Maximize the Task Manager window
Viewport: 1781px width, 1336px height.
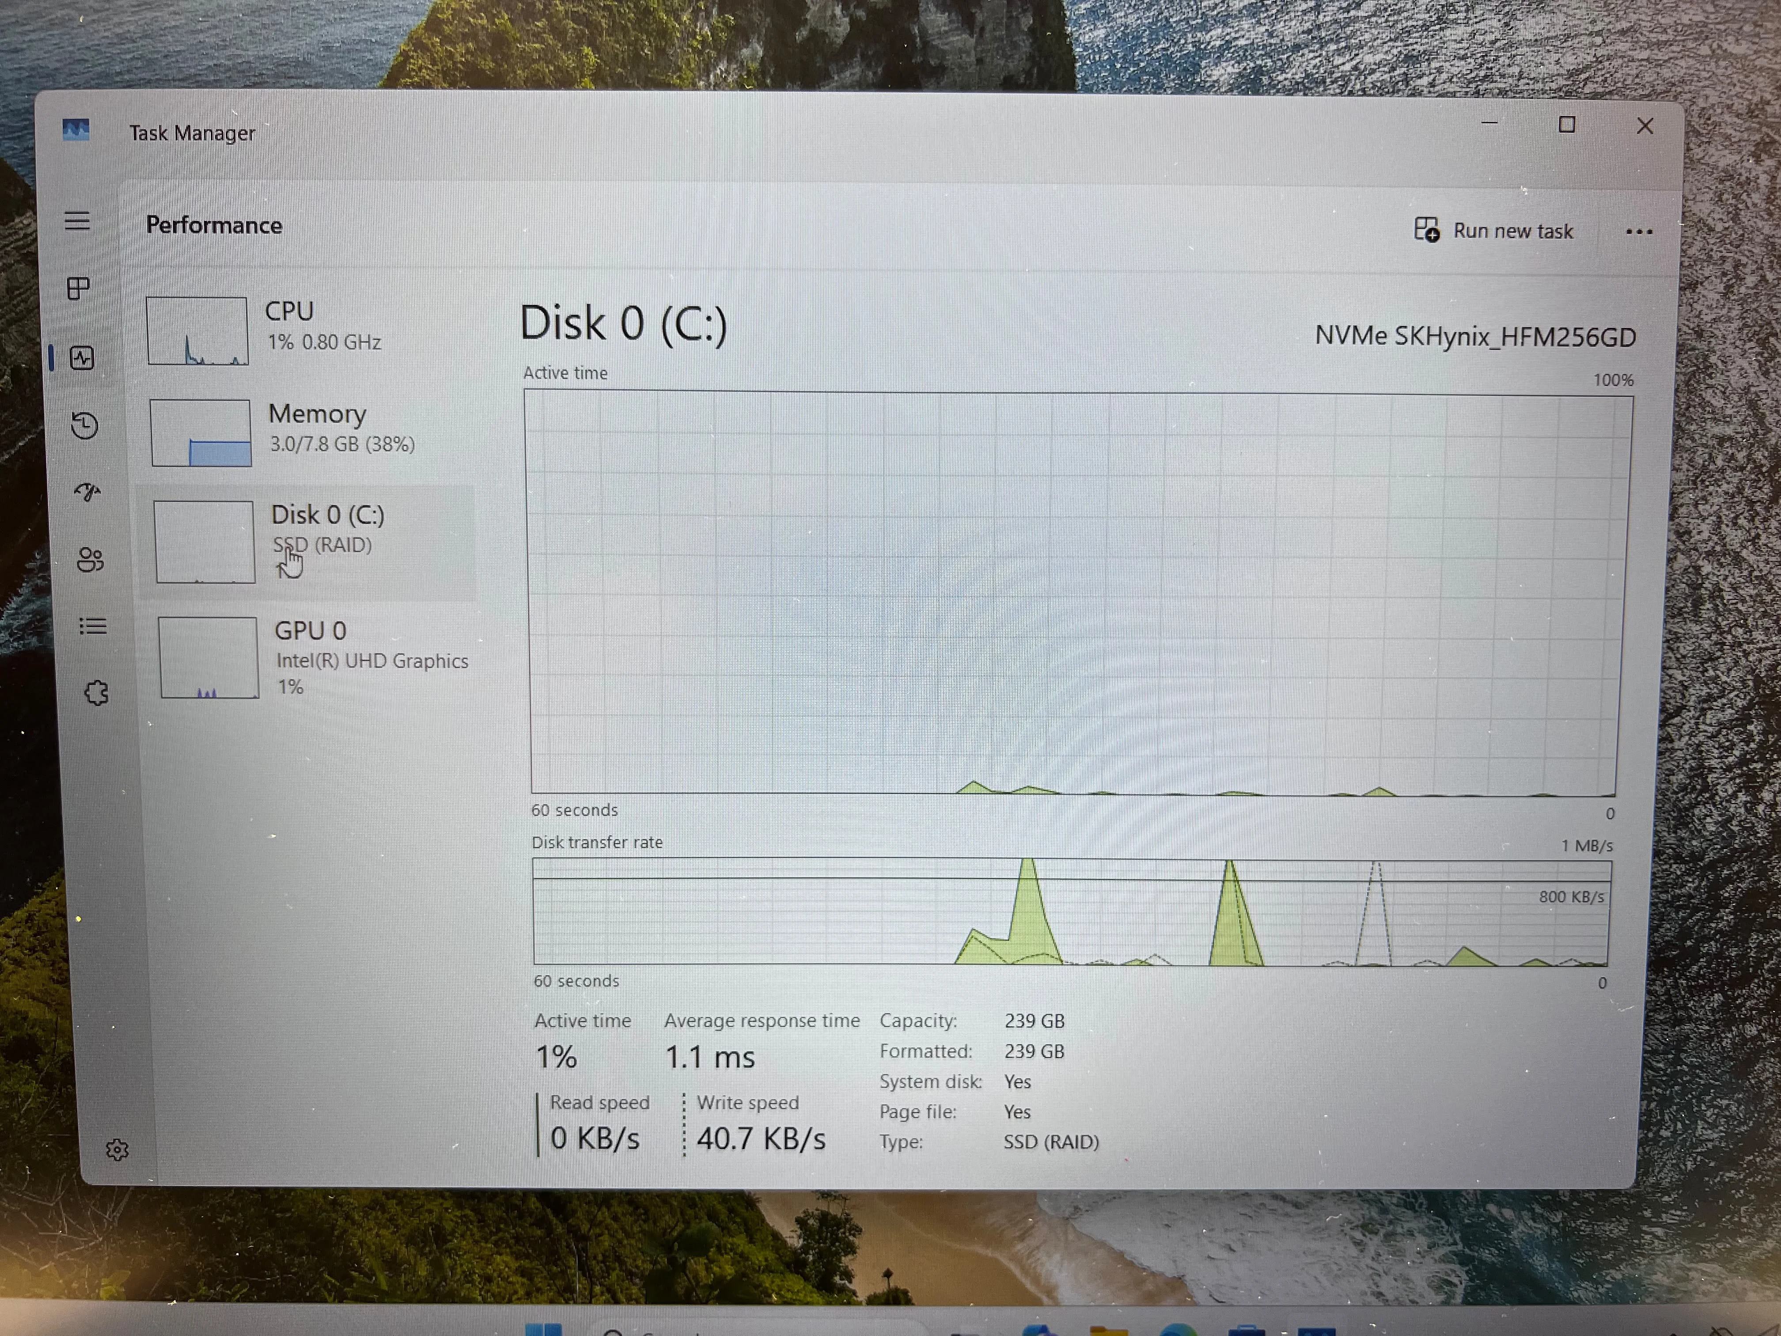1567,125
